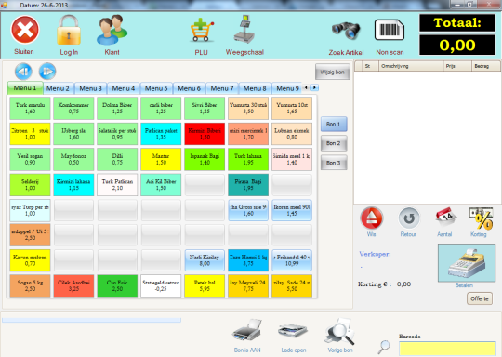Screen dimensions: 502x357
Task: Add Frikandel 40 10,99 product
Action: 292,260
